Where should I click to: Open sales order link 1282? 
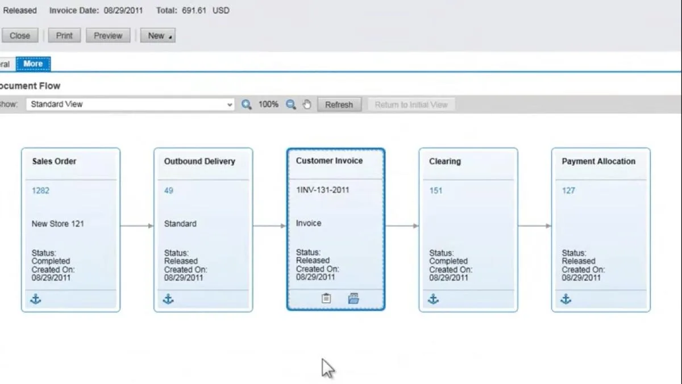[x=40, y=191]
